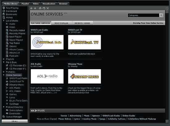Open the Advertising footer link
170x126 pixels.
(x=75, y=116)
